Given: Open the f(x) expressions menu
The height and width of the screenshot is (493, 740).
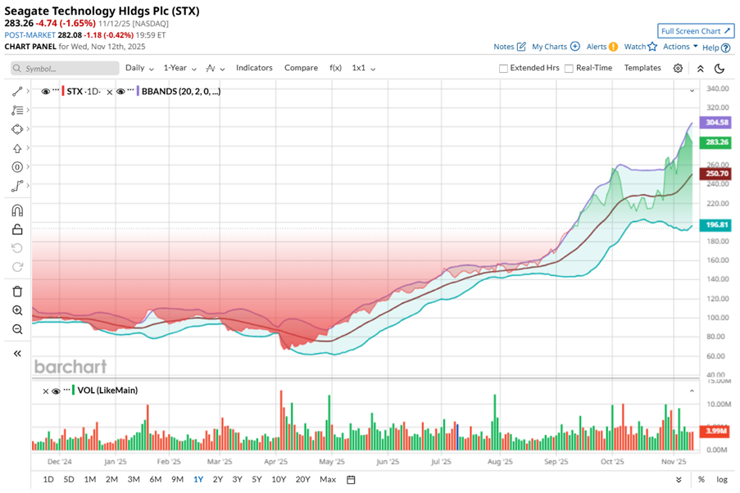Looking at the screenshot, I should click(335, 68).
